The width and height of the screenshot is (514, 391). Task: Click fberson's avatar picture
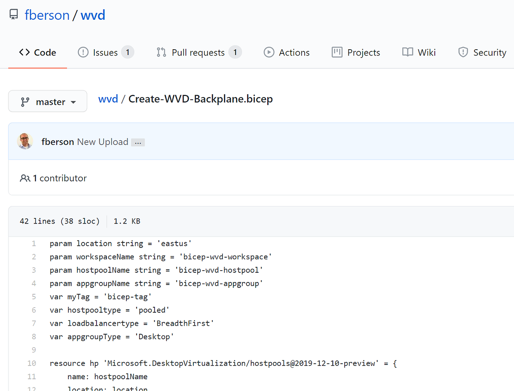click(25, 141)
